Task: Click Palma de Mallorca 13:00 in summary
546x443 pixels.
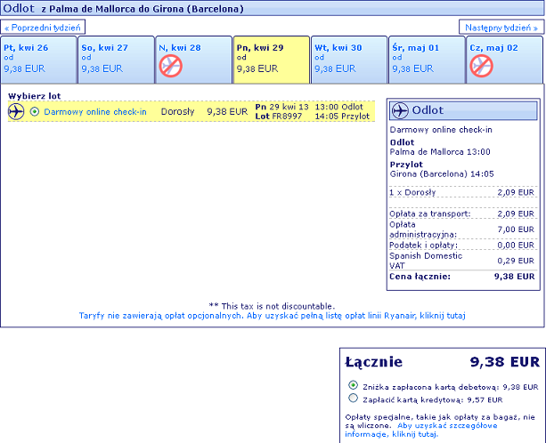Action: point(440,151)
